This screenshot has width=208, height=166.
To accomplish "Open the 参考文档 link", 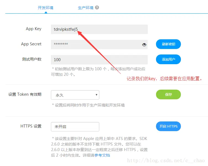I will pyautogui.click(x=102, y=155).
